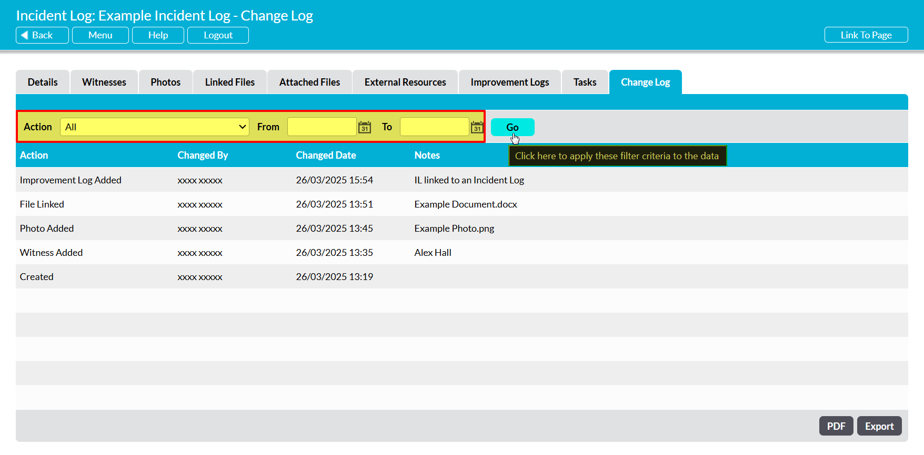Click the From date input field
Image resolution: width=924 pixels, height=455 pixels.
(x=322, y=127)
